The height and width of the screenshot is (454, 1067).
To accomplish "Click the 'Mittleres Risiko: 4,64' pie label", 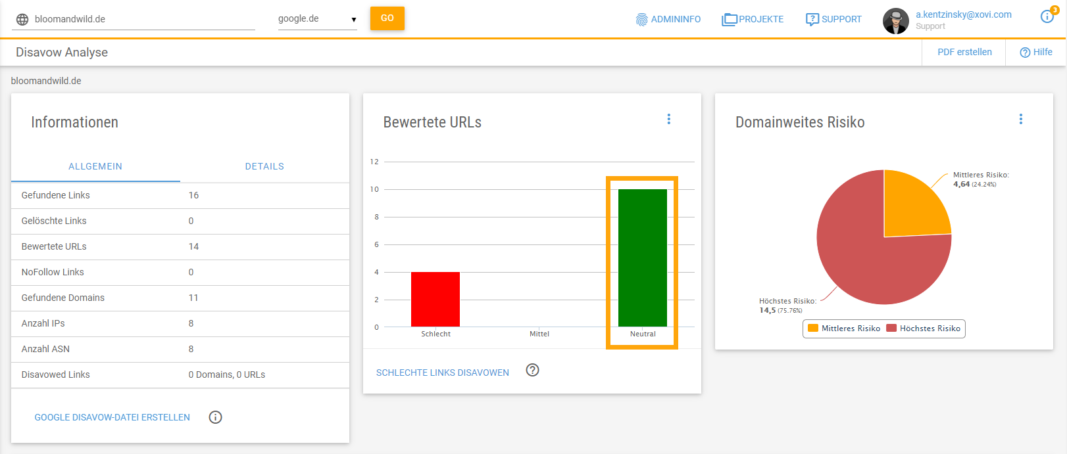I will 981,179.
